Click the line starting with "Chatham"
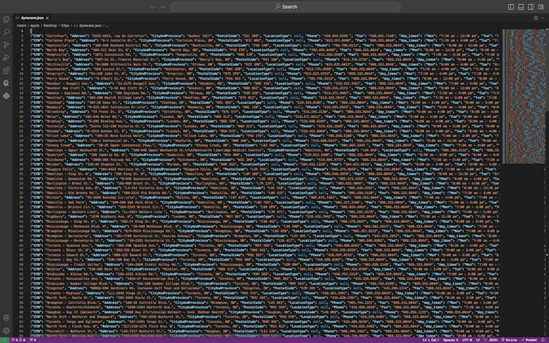 pyautogui.click(x=264, y=102)
